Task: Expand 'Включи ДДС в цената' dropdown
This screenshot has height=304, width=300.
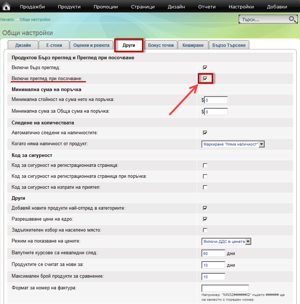Action: coord(226,241)
